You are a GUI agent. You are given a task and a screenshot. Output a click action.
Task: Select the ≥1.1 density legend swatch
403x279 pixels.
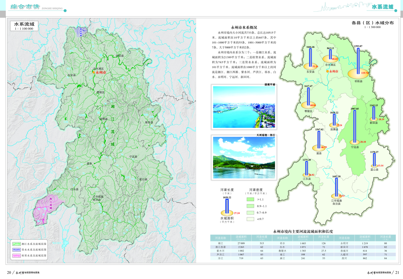click(x=250, y=200)
